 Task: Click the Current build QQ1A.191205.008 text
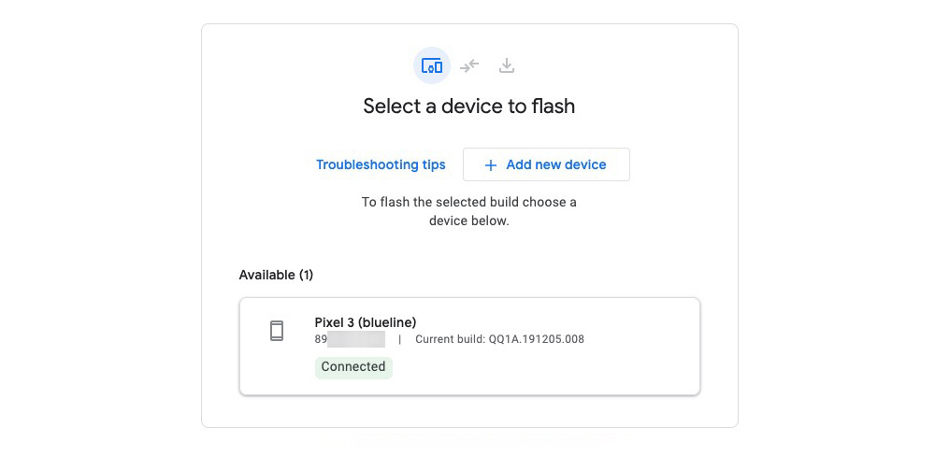click(499, 339)
